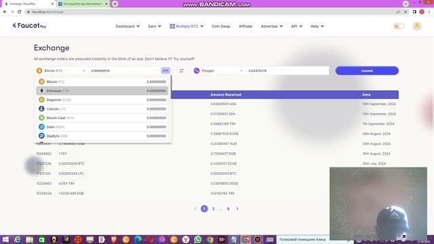Open File Explorer from taskbar
The width and height of the screenshot is (434, 244).
pos(29,239)
